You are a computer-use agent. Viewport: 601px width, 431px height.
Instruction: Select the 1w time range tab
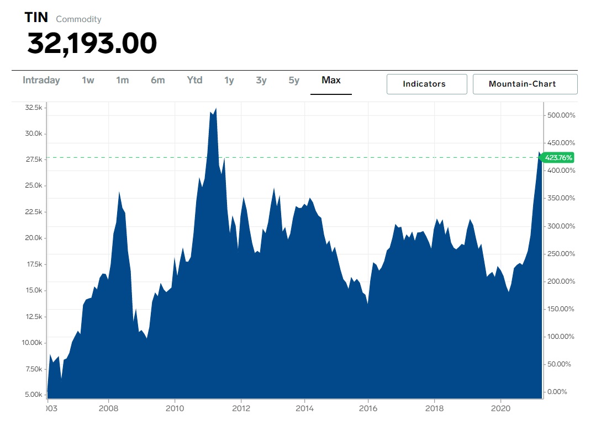pyautogui.click(x=88, y=80)
